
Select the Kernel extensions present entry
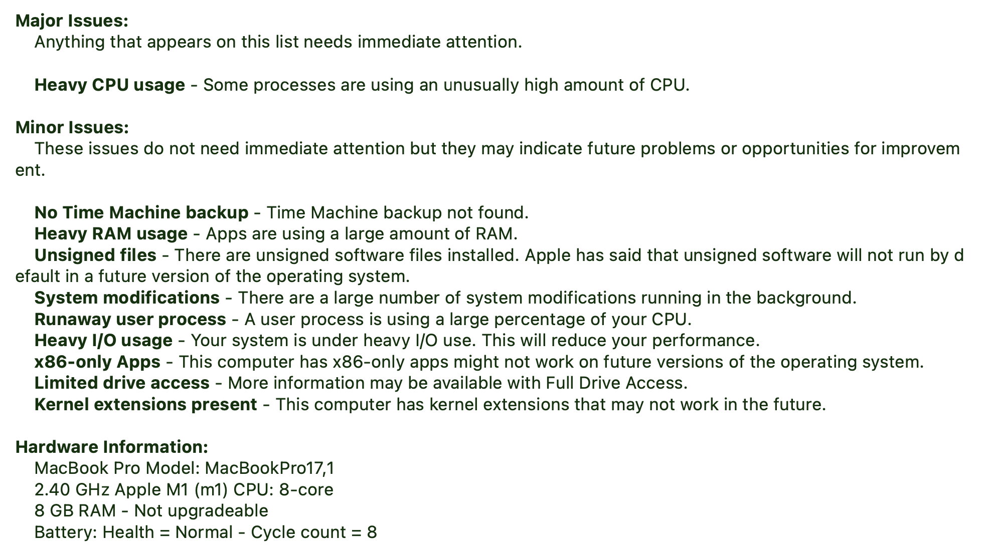coord(145,405)
